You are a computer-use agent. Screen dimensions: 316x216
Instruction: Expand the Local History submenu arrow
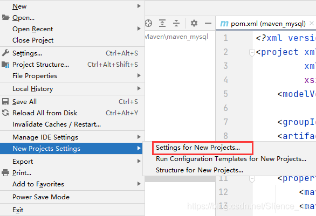click(139, 88)
